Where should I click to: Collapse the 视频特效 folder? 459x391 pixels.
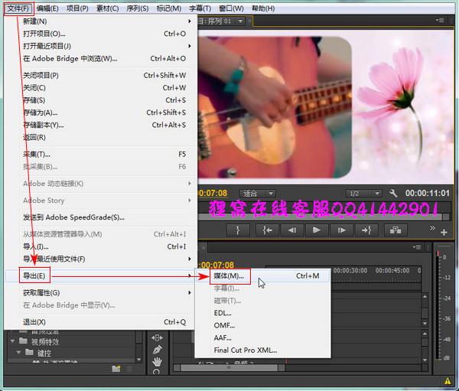[x=12, y=341]
